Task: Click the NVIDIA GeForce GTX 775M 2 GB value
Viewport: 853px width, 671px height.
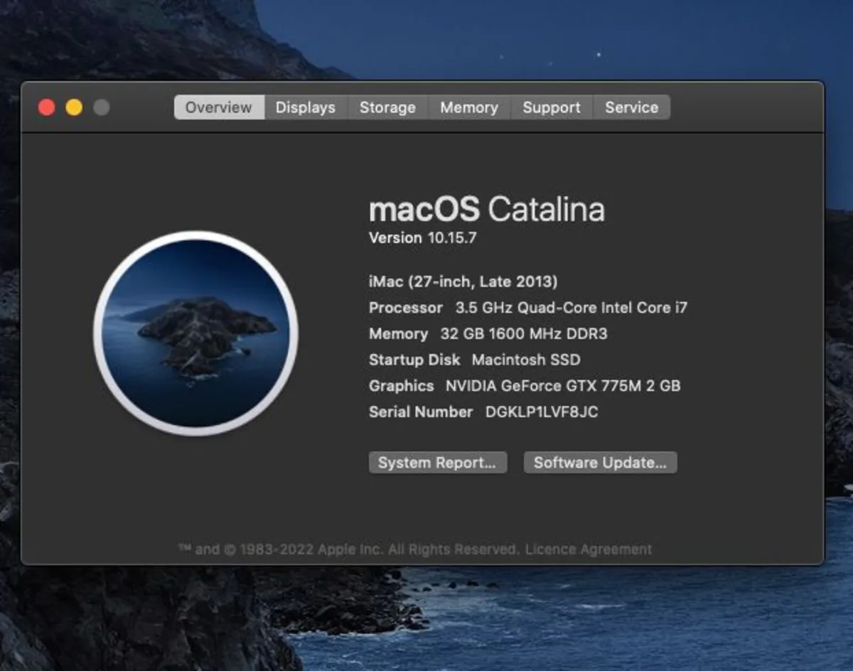Action: pyautogui.click(x=563, y=386)
